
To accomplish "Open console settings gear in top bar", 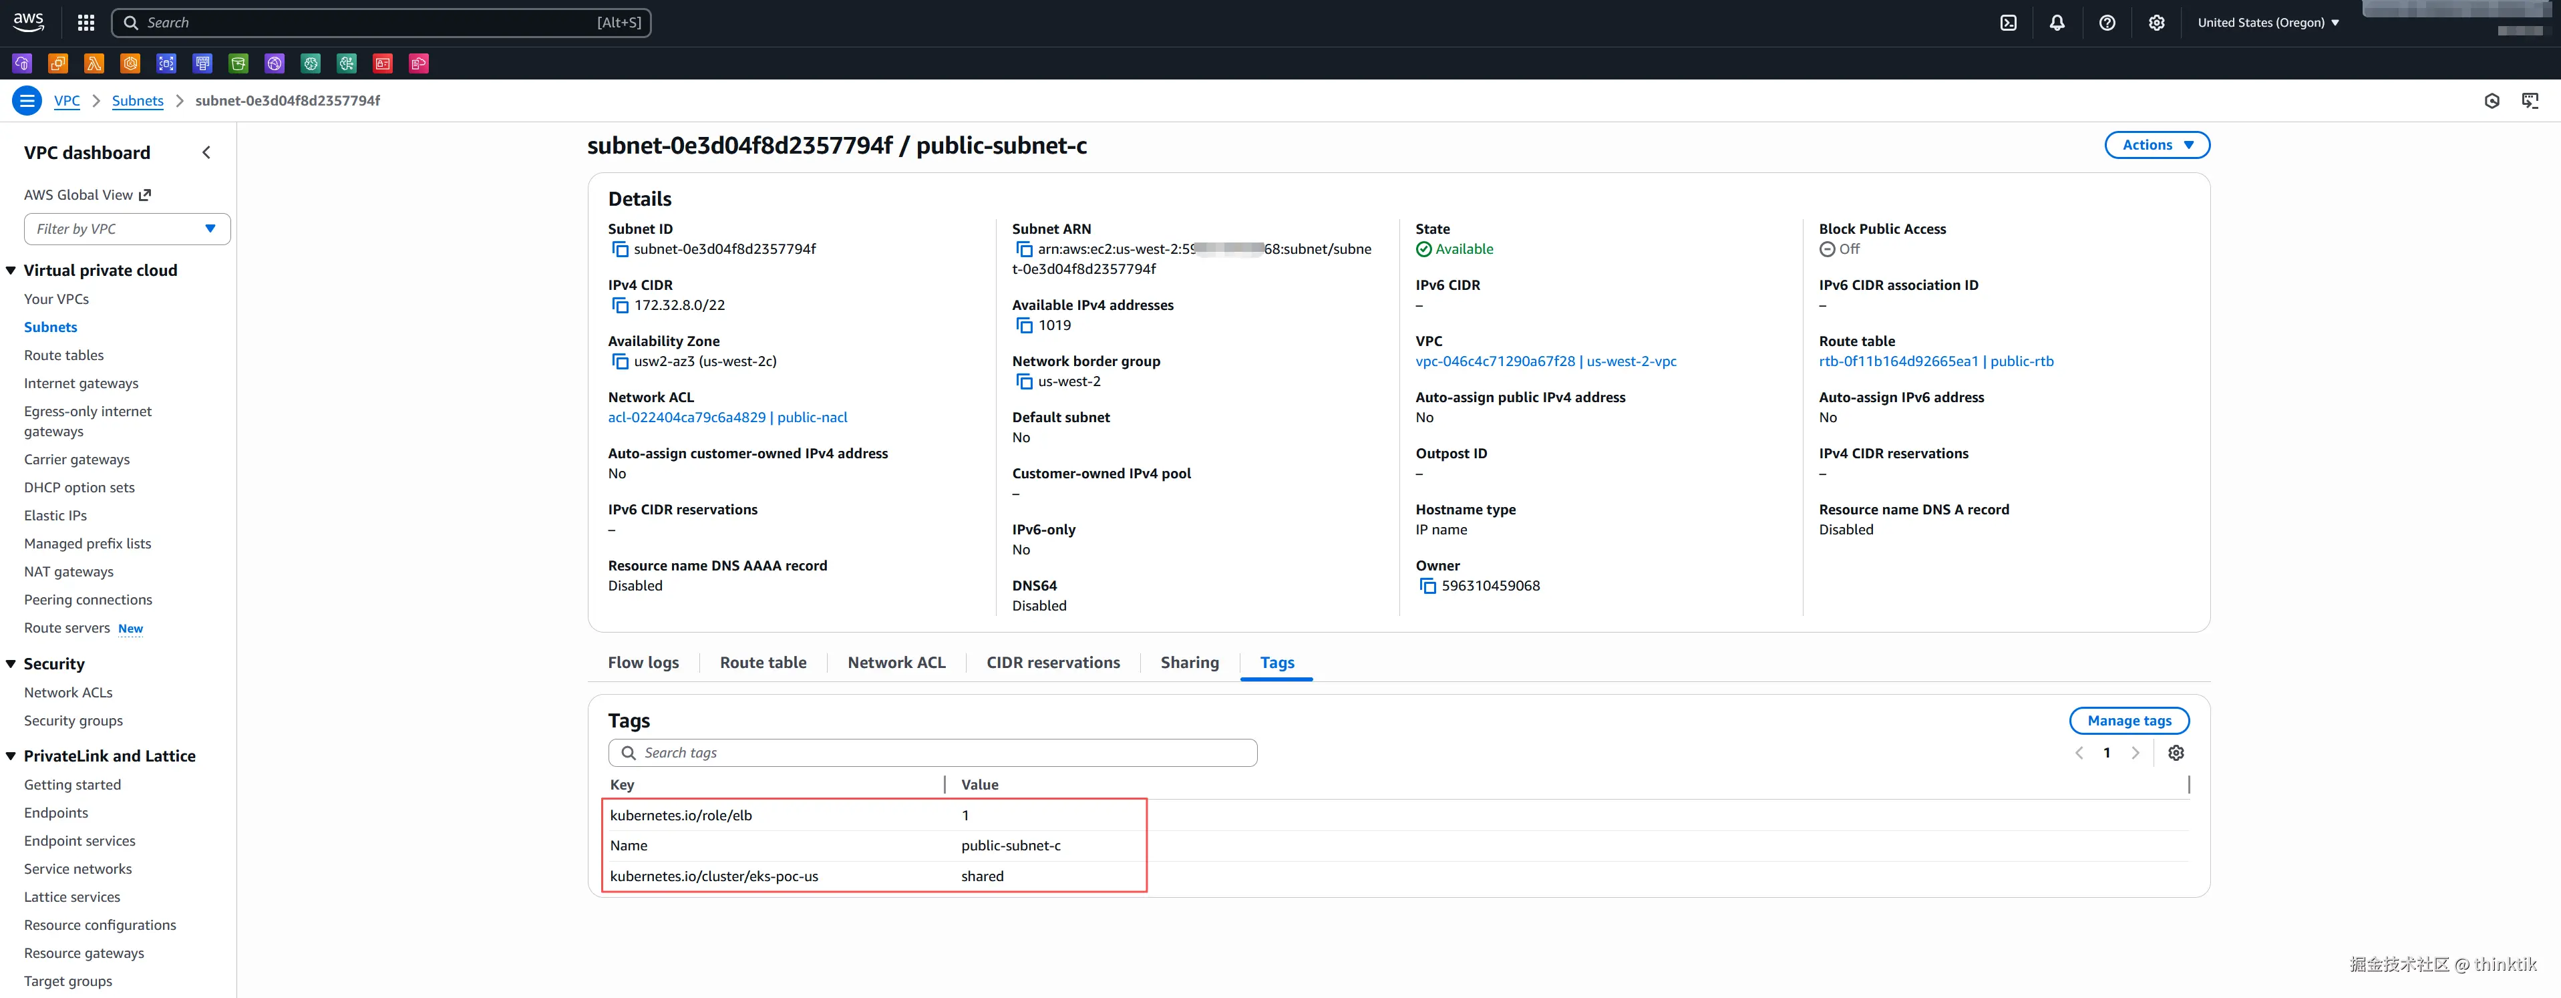I will coord(2156,22).
